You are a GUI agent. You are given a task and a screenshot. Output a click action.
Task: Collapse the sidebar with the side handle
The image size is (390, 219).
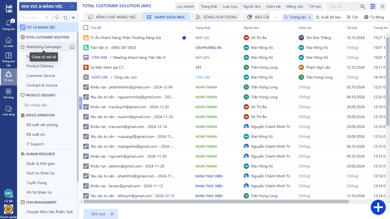pyautogui.click(x=80, y=103)
